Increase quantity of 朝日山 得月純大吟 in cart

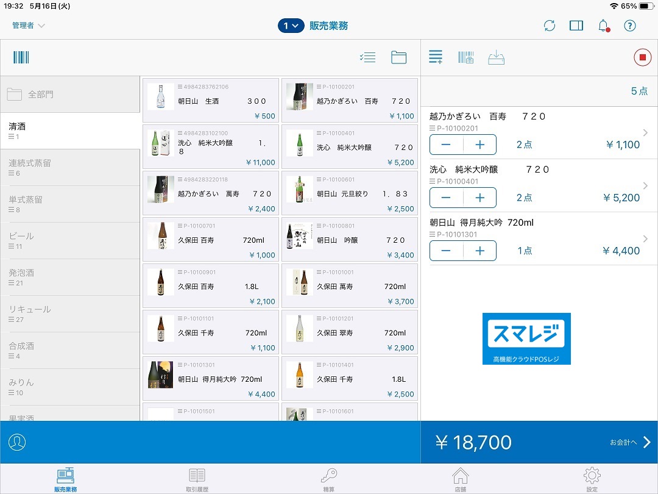pos(479,251)
